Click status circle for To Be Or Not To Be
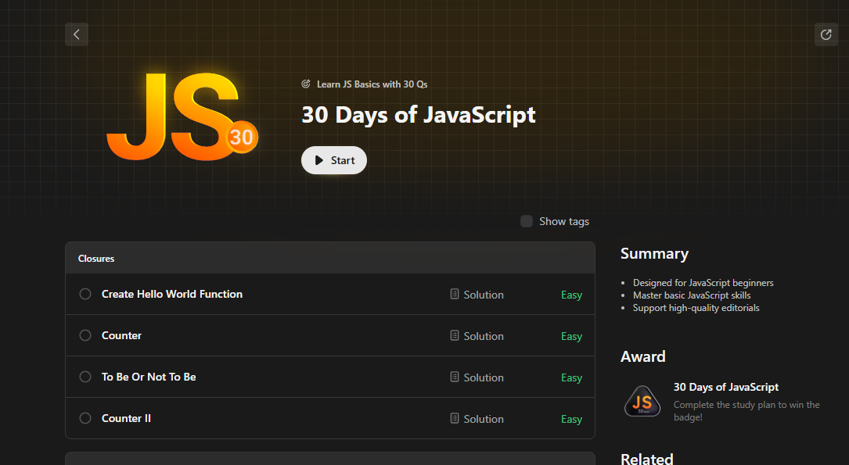The height and width of the screenshot is (465, 849). (85, 377)
